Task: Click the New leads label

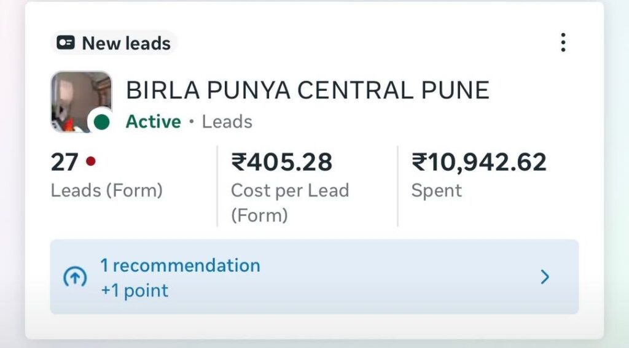Action: (x=126, y=44)
